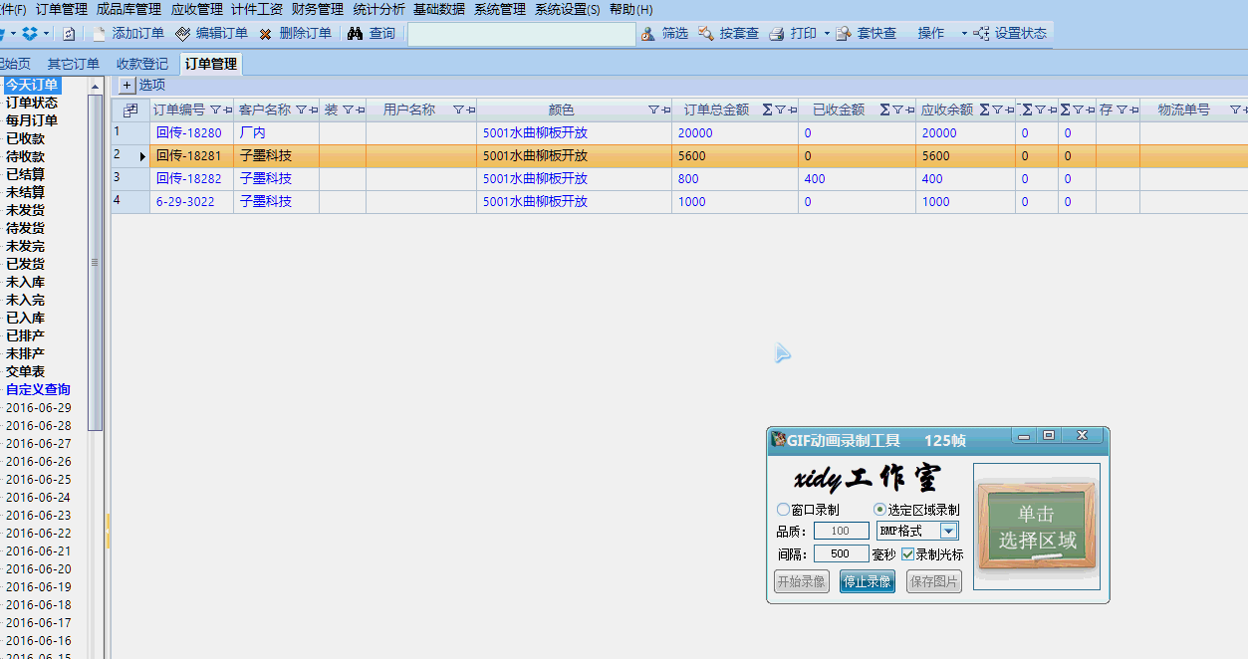The height and width of the screenshot is (659, 1248).
Task: Click the 按套查 toolbar icon
Action: tap(705, 34)
